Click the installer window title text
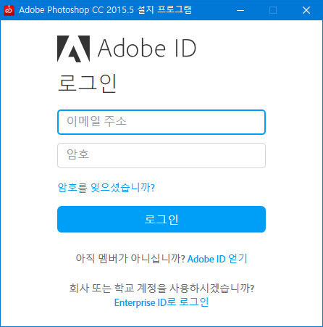 105,10
